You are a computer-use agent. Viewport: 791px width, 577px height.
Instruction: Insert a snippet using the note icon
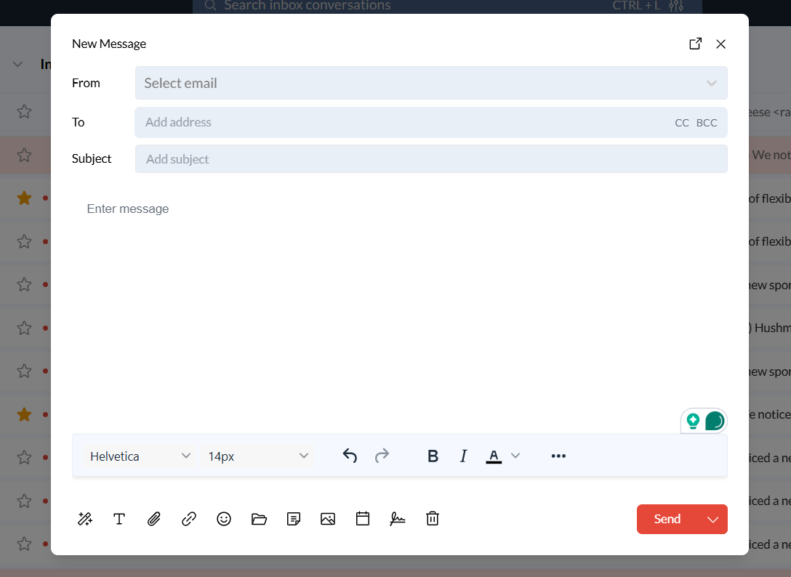[294, 519]
